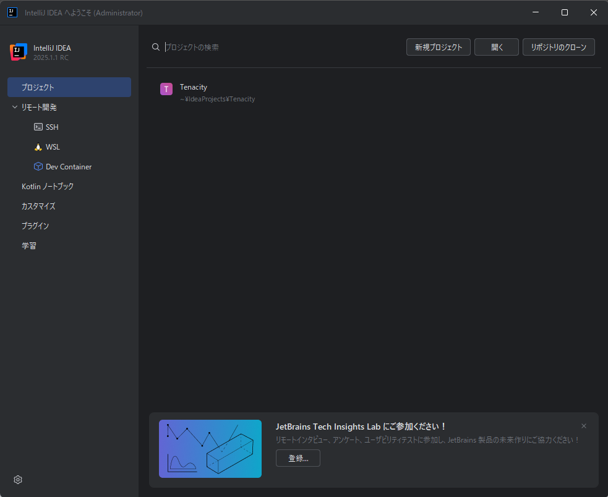Screen dimensions: 608x497
Task: Click the WSL penguin icon
Action: click(38, 147)
